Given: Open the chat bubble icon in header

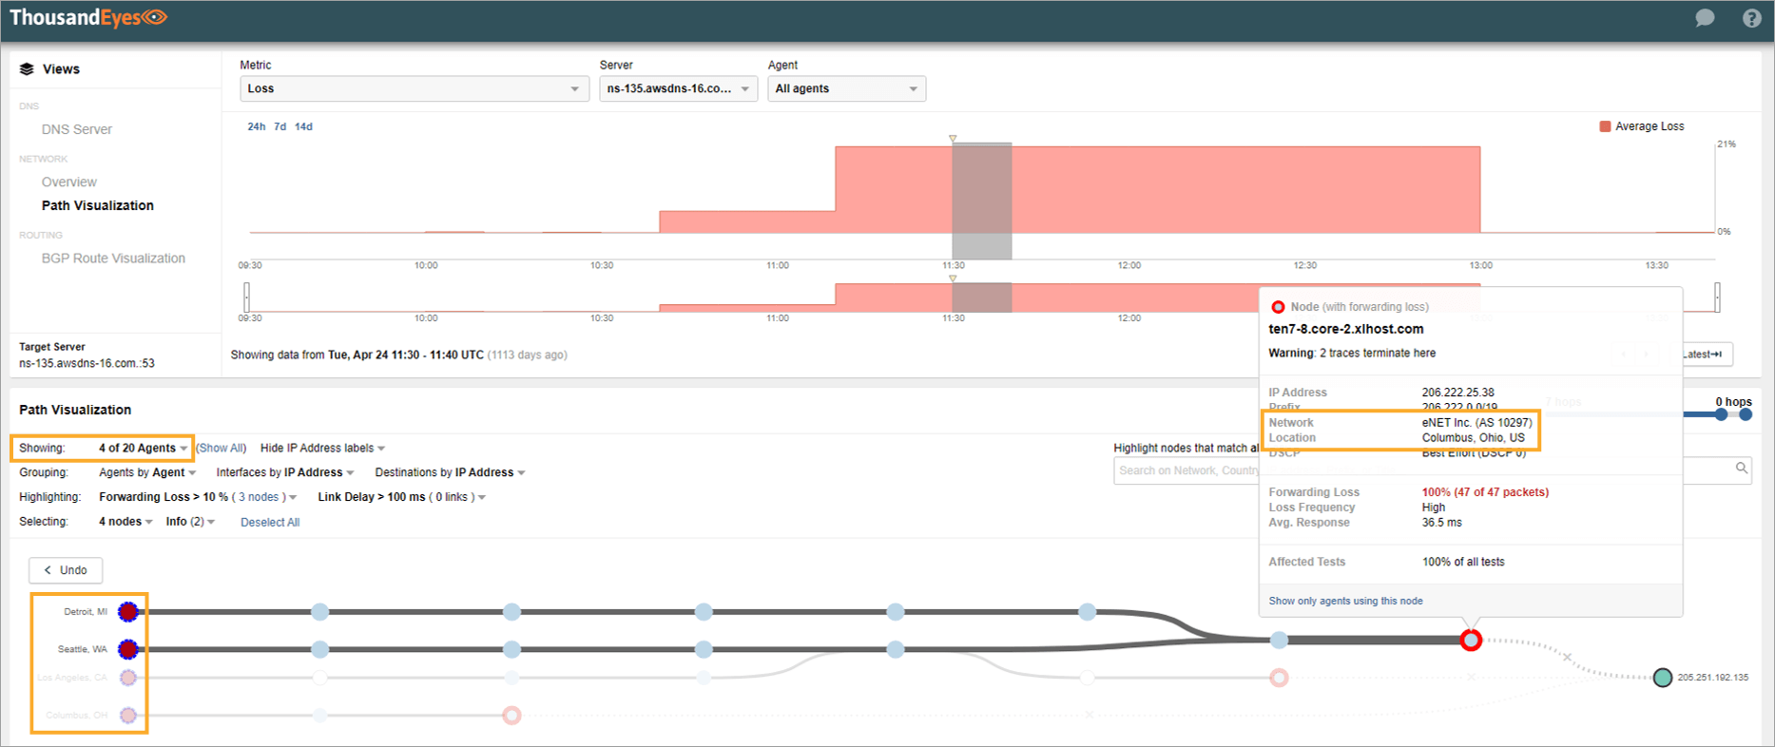Looking at the screenshot, I should click(1705, 18).
